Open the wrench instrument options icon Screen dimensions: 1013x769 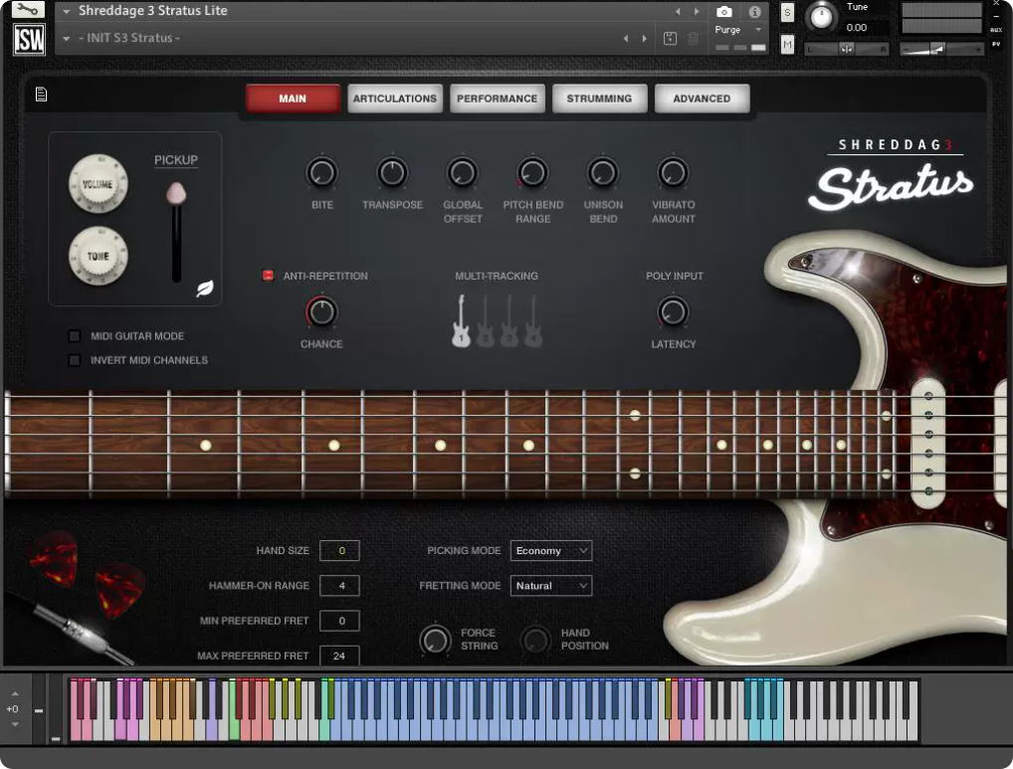(28, 9)
